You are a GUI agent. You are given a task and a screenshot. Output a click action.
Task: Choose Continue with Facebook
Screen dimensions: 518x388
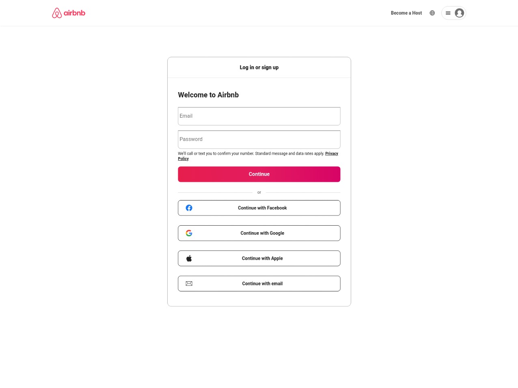(x=262, y=208)
